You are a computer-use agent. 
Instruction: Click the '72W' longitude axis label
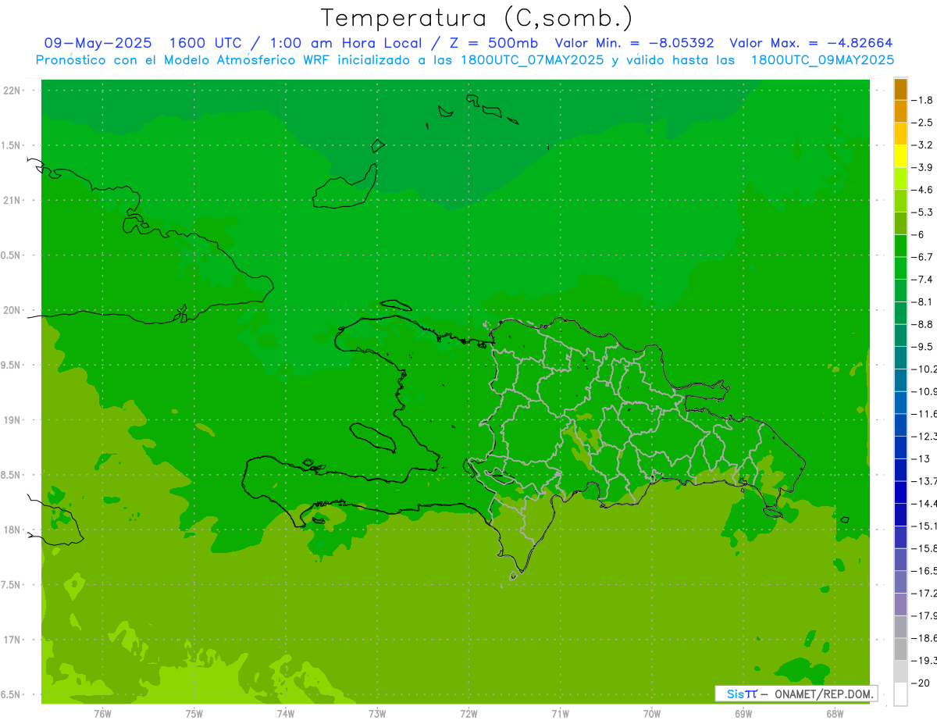pos(468,714)
